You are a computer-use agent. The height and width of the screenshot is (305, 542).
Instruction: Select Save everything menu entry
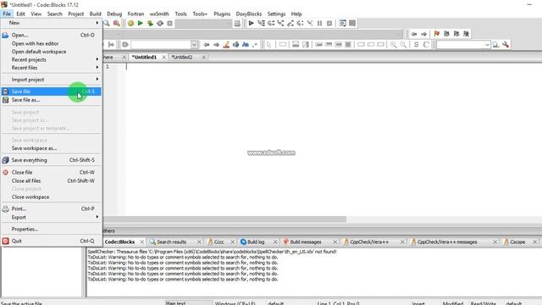pyautogui.click(x=51, y=160)
